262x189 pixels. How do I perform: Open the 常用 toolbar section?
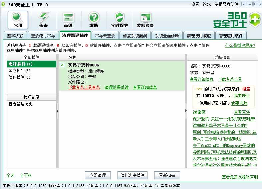tap(18, 20)
